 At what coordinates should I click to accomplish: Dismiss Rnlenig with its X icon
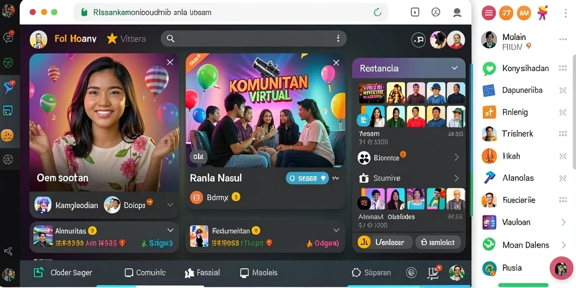[x=562, y=112]
